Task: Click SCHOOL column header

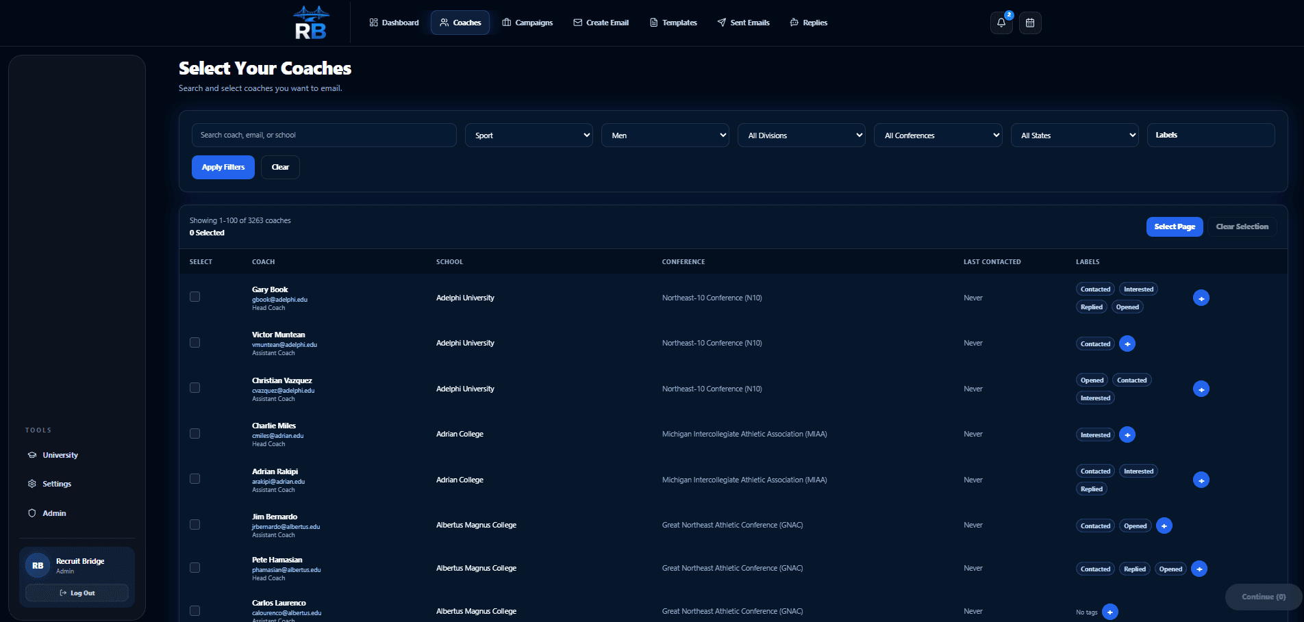Action: [x=449, y=261]
